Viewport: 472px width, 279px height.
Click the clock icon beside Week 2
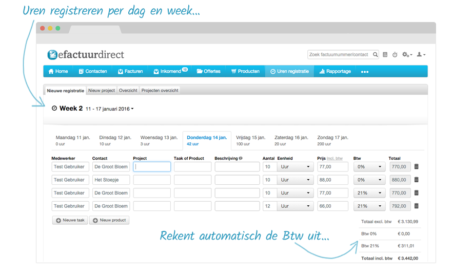point(54,108)
